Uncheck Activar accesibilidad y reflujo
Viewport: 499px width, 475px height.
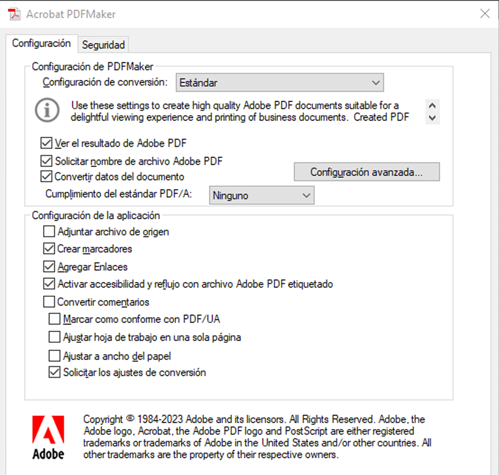tap(49, 284)
